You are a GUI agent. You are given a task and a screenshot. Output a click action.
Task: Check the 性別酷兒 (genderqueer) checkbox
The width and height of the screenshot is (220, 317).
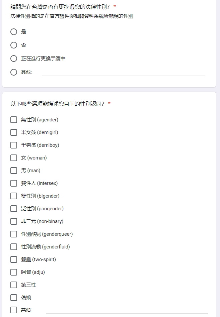point(14,234)
